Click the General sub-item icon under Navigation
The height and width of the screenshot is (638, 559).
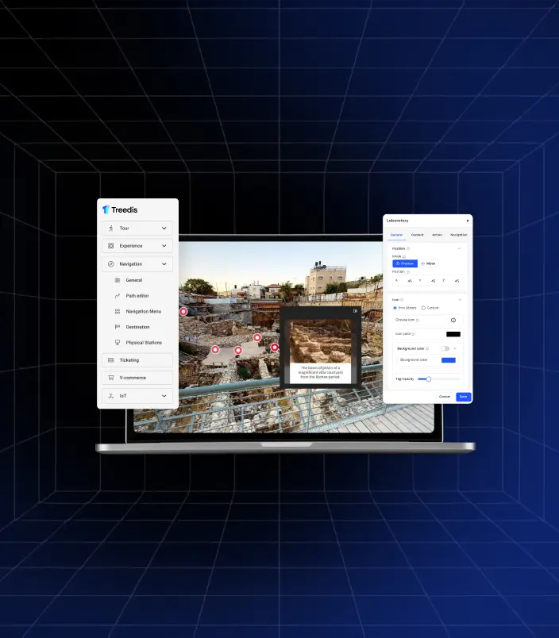(x=118, y=280)
